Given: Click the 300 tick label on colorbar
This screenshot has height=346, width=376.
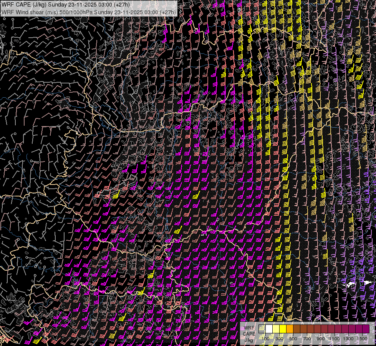Looking at the screenshot, I should [x=279, y=339].
